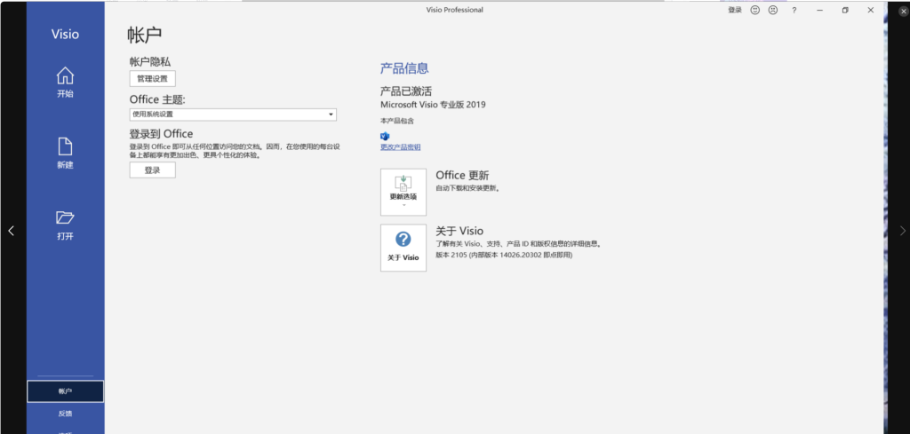Select the 反馈 sidebar item
910x434 pixels.
[65, 414]
